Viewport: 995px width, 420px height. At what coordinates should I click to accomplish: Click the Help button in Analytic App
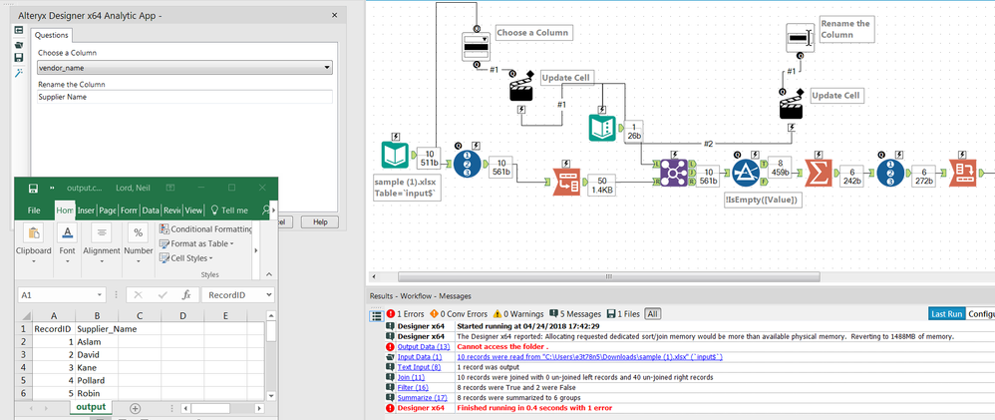coord(320,222)
